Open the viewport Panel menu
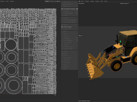 [106, 1]
